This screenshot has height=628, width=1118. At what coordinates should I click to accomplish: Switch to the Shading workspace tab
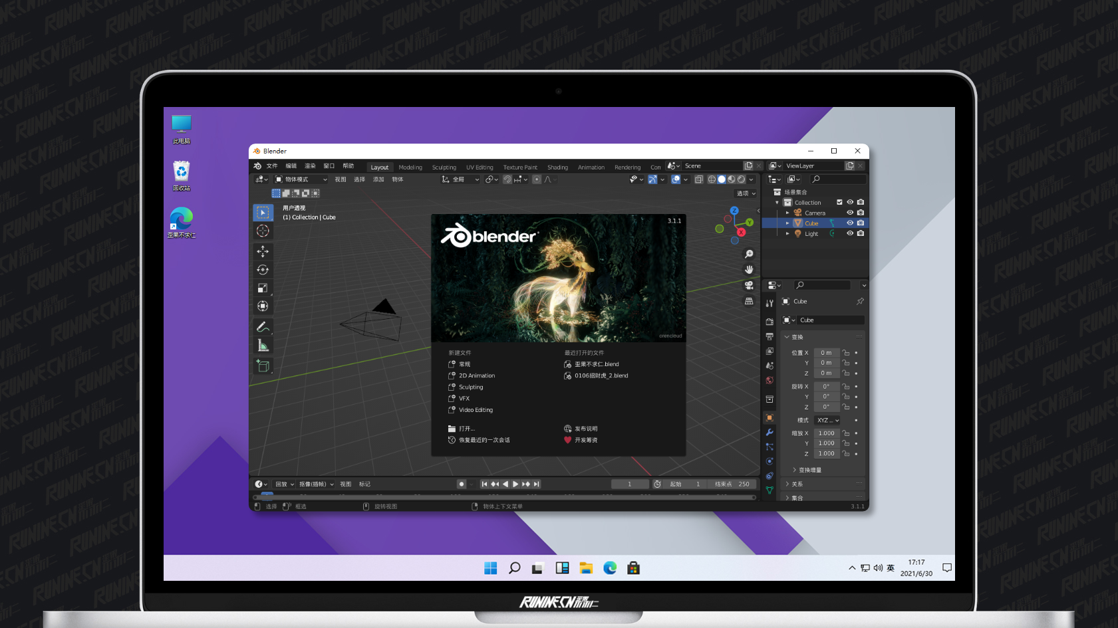[557, 167]
